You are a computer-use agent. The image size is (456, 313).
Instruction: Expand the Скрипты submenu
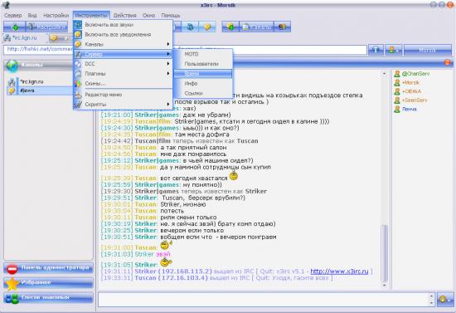point(123,105)
